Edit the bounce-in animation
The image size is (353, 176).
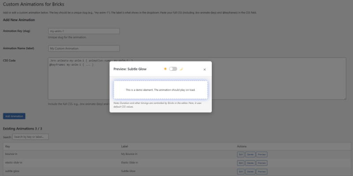click(x=240, y=154)
